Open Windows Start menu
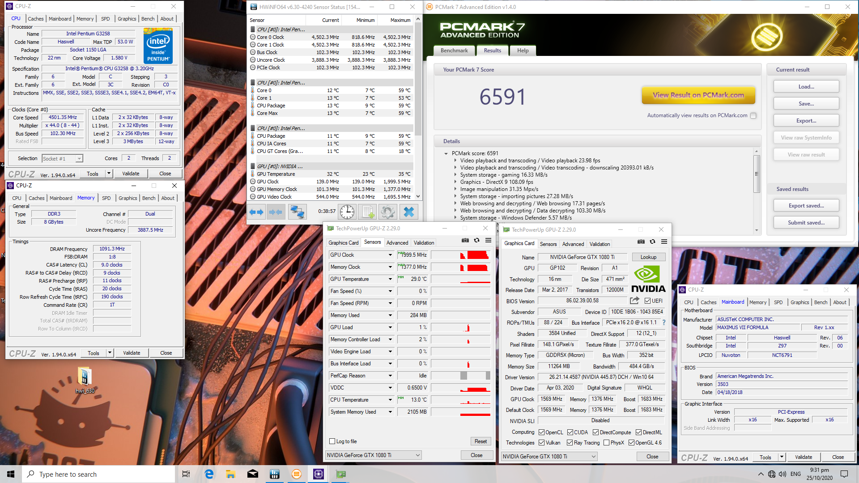The height and width of the screenshot is (483, 859). [11, 474]
